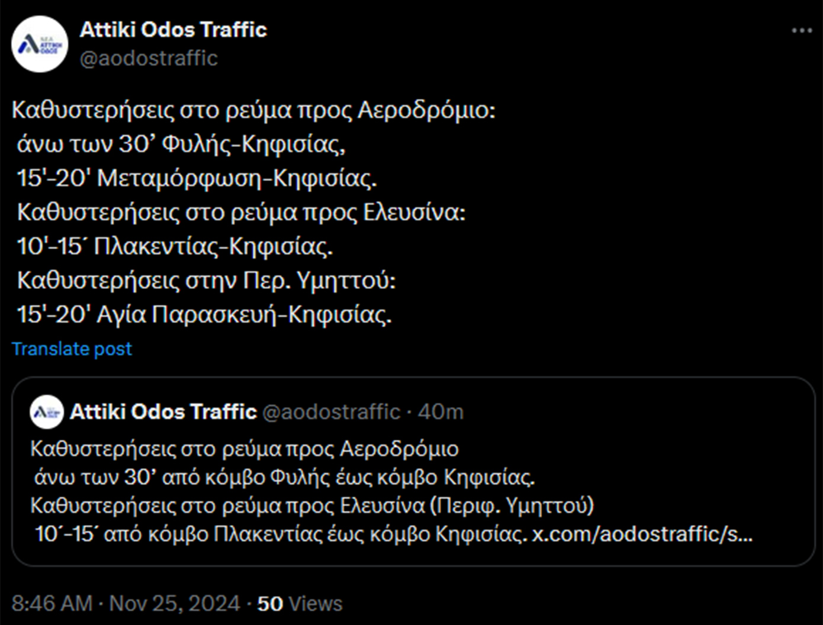Click the main post's first line about Αεροδρόμιο

[253, 110]
